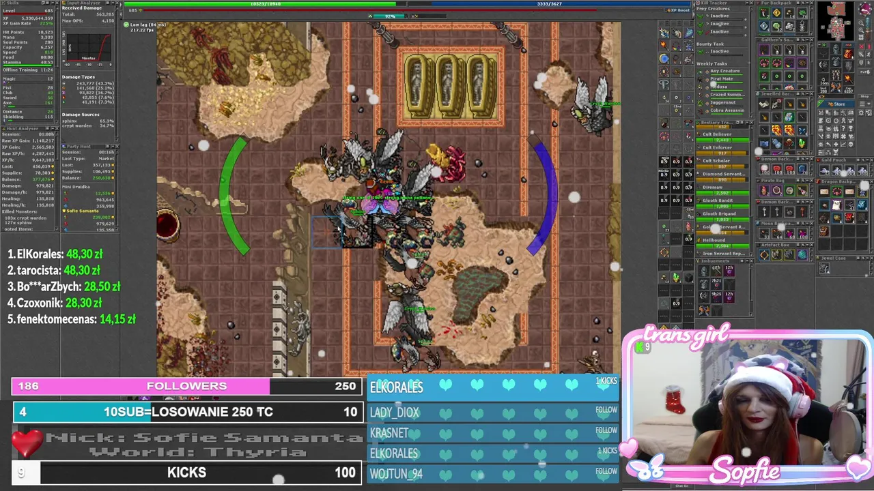Toggle the red crossed-swords attack mode
Image resolution: width=874 pixels, height=491 pixels.
coord(862,46)
